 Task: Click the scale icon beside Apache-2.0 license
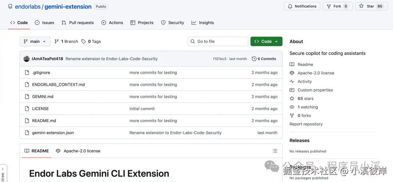[292, 73]
